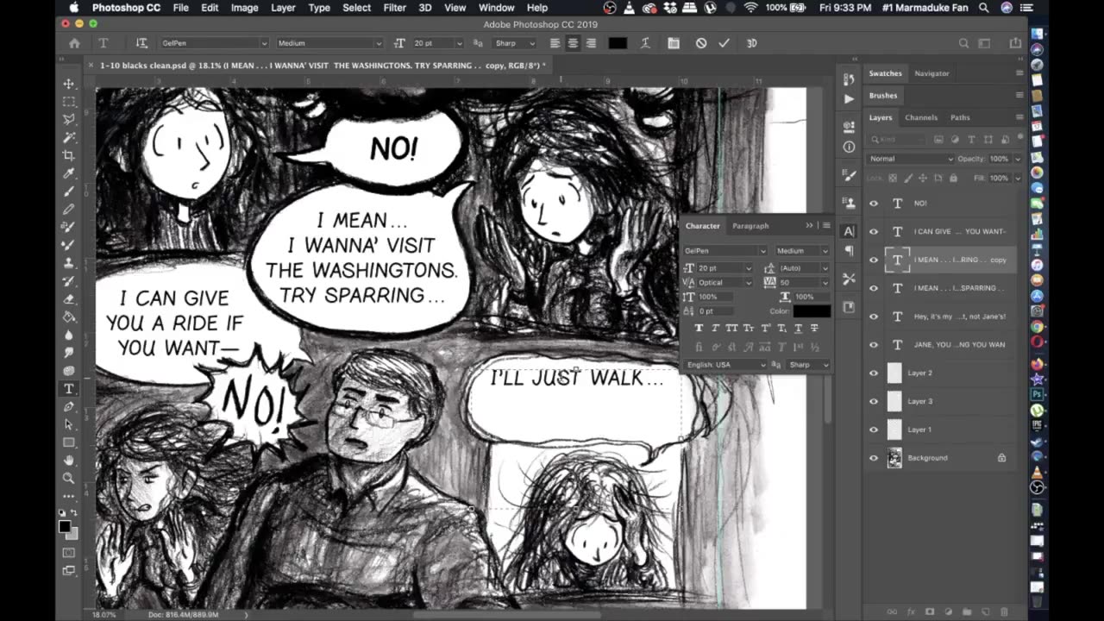Hide the 'Hey, it's my' text layer
Screen dimensions: 1104x621
(874, 317)
